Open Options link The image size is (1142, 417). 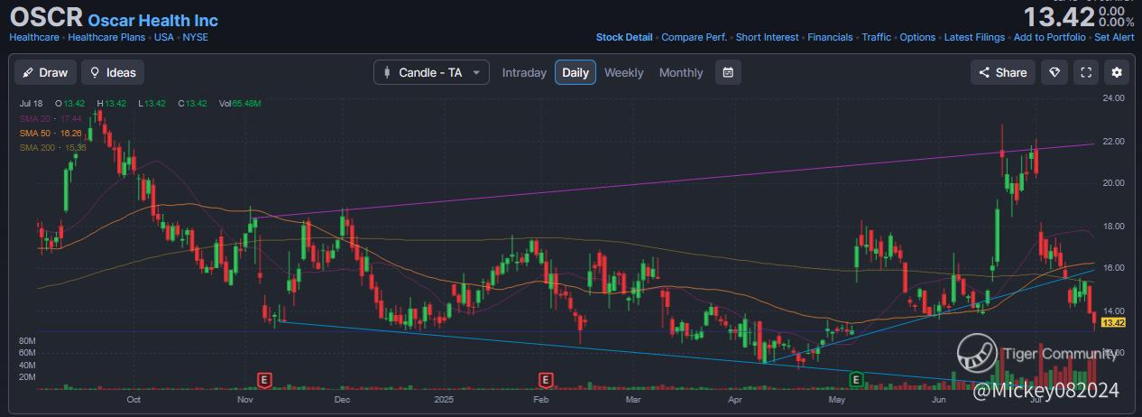pyautogui.click(x=917, y=38)
